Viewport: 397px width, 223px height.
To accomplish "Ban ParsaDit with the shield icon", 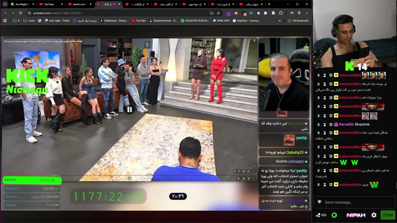I will point(331,125).
